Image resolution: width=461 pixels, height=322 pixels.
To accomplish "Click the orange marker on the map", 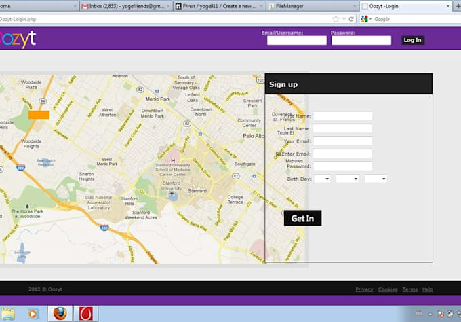I will pos(39,115).
